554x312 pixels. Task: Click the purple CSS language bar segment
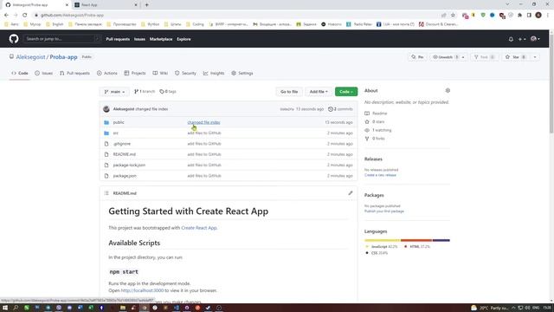point(441,240)
